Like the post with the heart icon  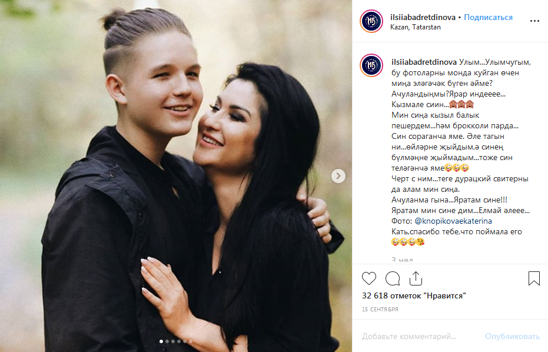click(x=368, y=278)
